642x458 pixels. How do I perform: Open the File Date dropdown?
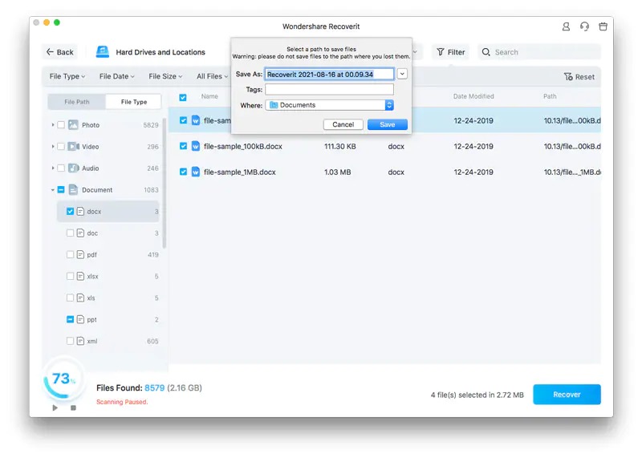116,76
